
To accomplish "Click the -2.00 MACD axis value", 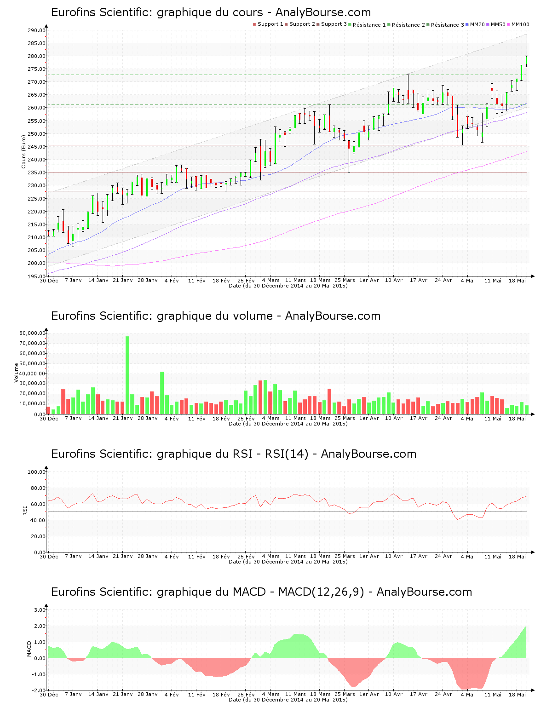I will click(39, 690).
